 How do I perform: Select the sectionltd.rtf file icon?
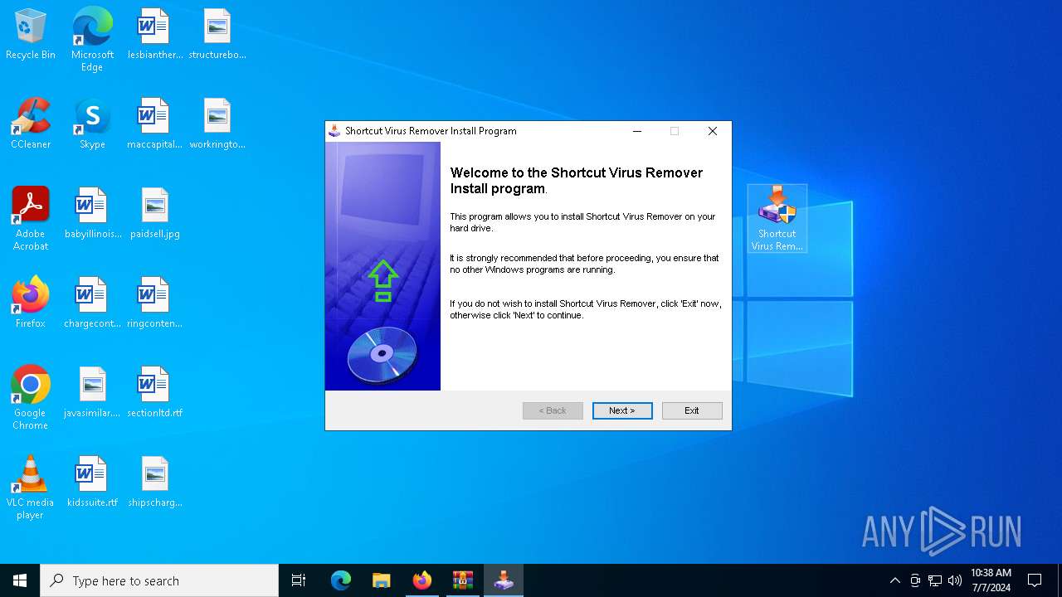[x=154, y=393]
